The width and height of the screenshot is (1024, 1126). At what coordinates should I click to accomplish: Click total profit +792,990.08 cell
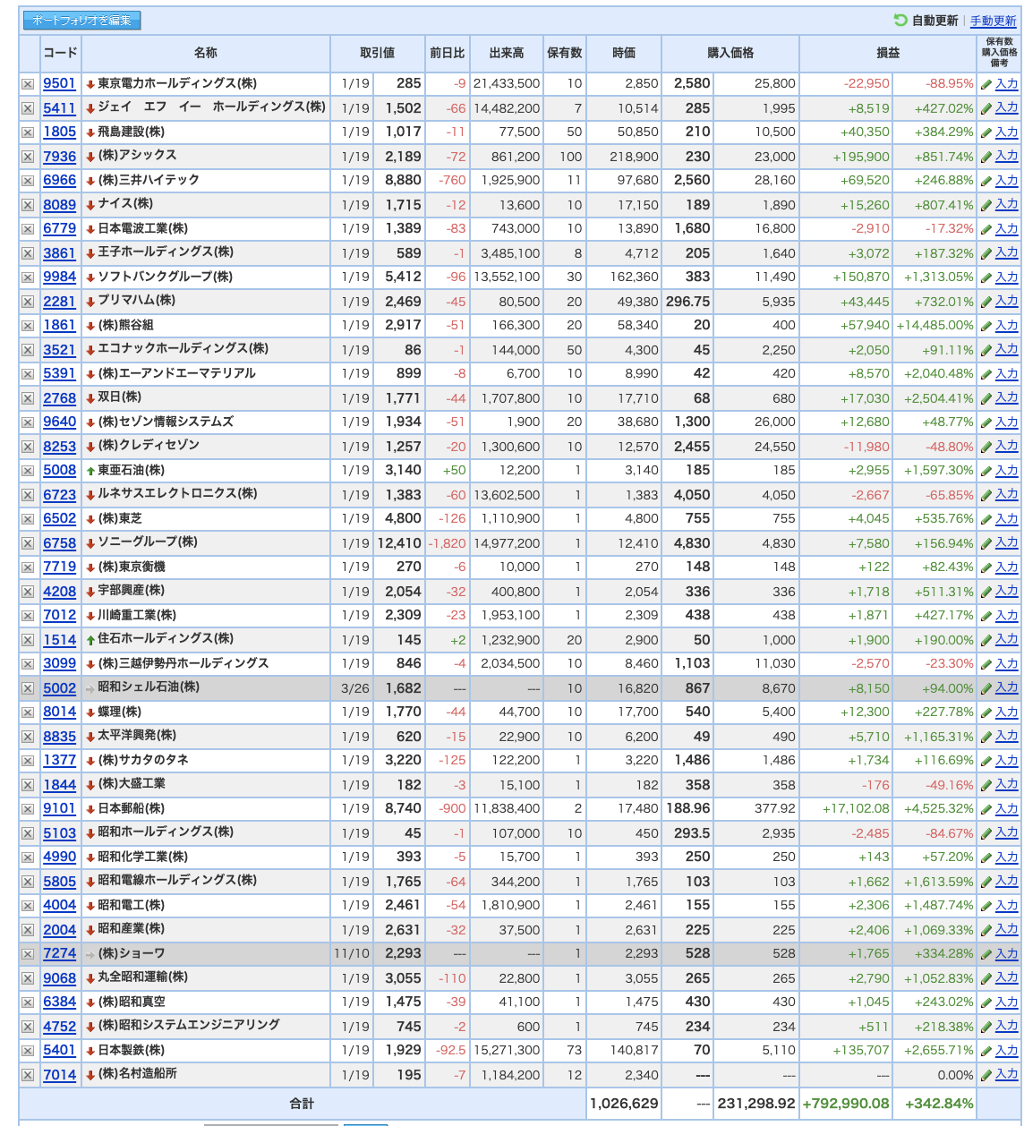(846, 1104)
